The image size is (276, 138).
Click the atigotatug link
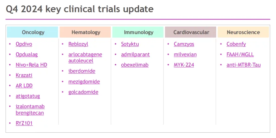pyautogui.click(x=28, y=96)
